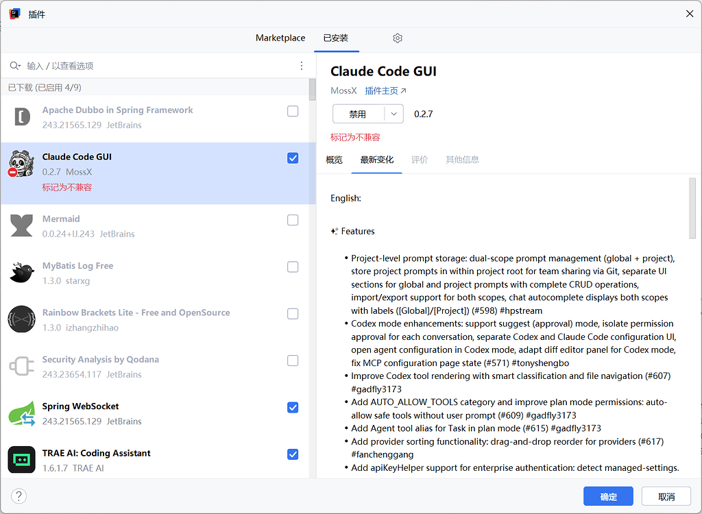Image resolution: width=702 pixels, height=514 pixels.
Task: Open the help question mark button
Action: click(19, 496)
